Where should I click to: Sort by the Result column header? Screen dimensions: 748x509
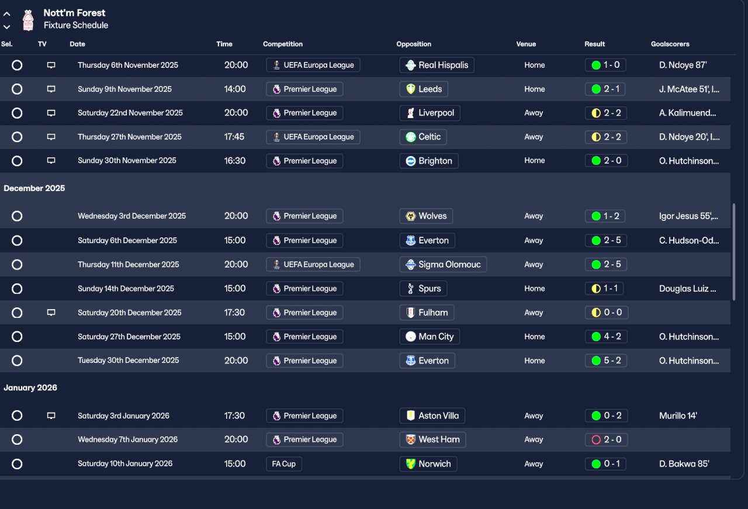pos(595,44)
